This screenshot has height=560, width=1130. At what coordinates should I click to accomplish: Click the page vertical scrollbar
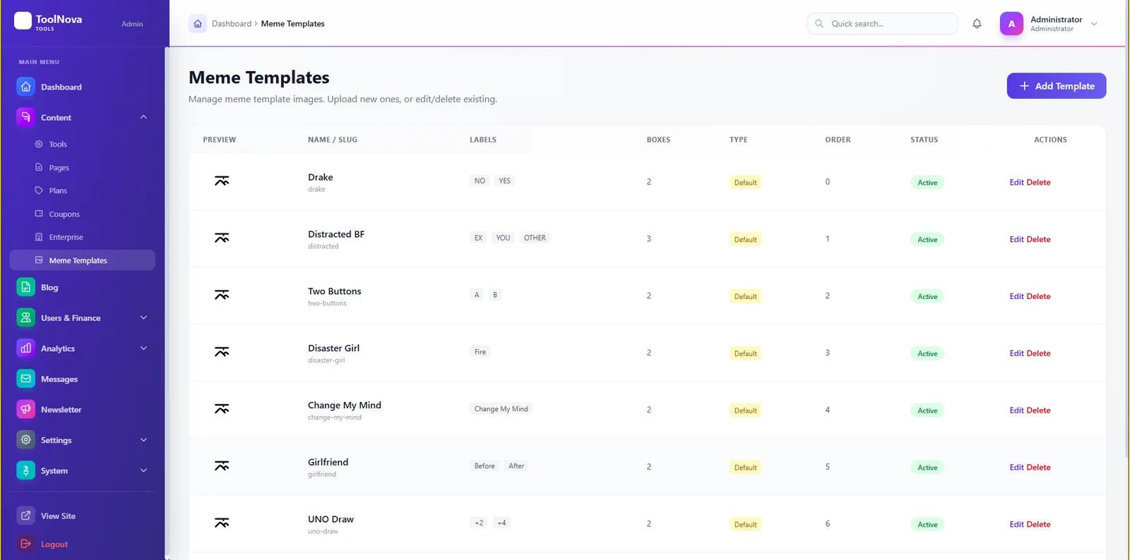(x=1126, y=229)
